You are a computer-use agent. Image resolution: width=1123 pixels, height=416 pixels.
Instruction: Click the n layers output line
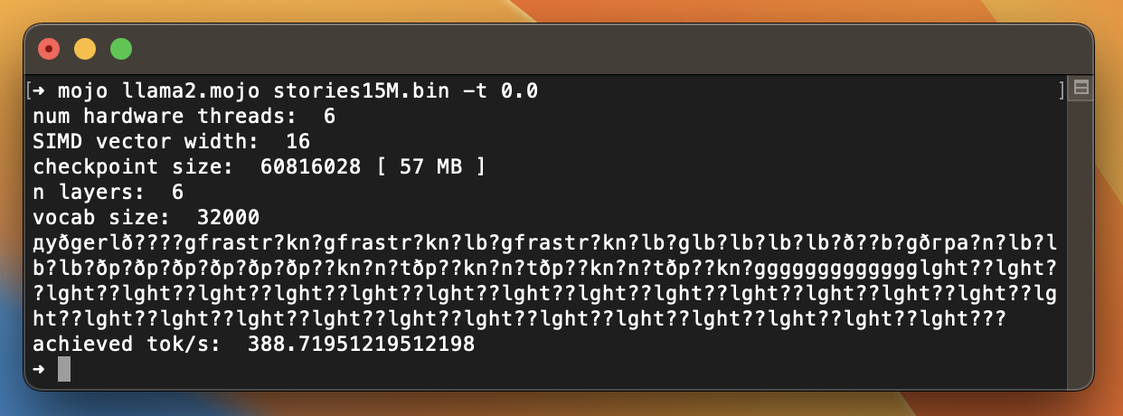coord(109,192)
